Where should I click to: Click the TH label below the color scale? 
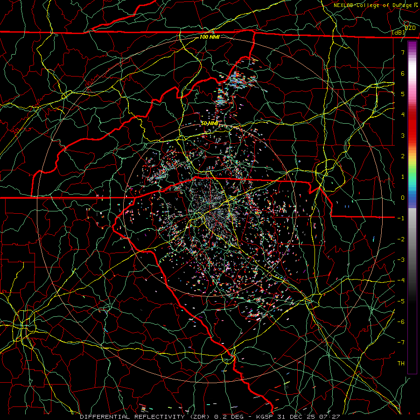[401, 364]
